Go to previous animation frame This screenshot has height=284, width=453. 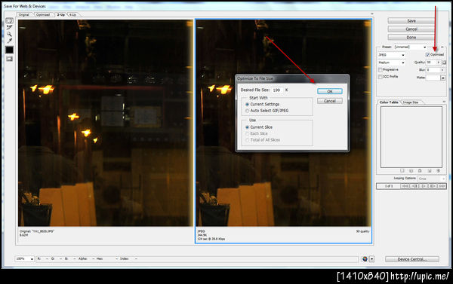[x=414, y=186]
